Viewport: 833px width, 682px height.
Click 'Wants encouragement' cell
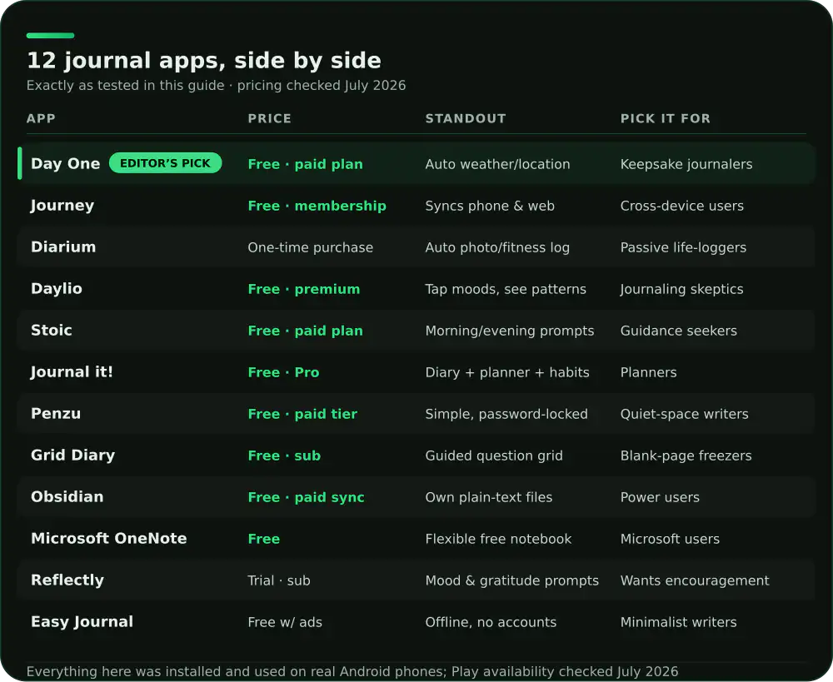[695, 580]
